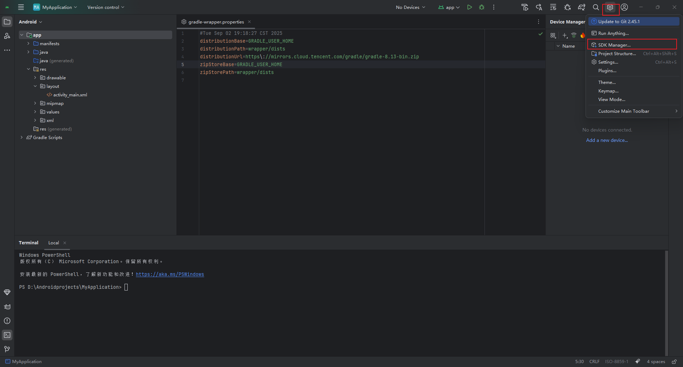Open the PSWindows hyperlink in the terminal
This screenshot has width=683, height=367.
click(170, 274)
